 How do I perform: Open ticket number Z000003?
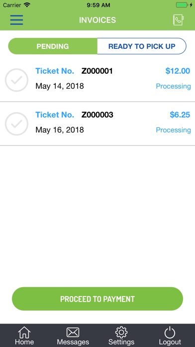(97, 115)
